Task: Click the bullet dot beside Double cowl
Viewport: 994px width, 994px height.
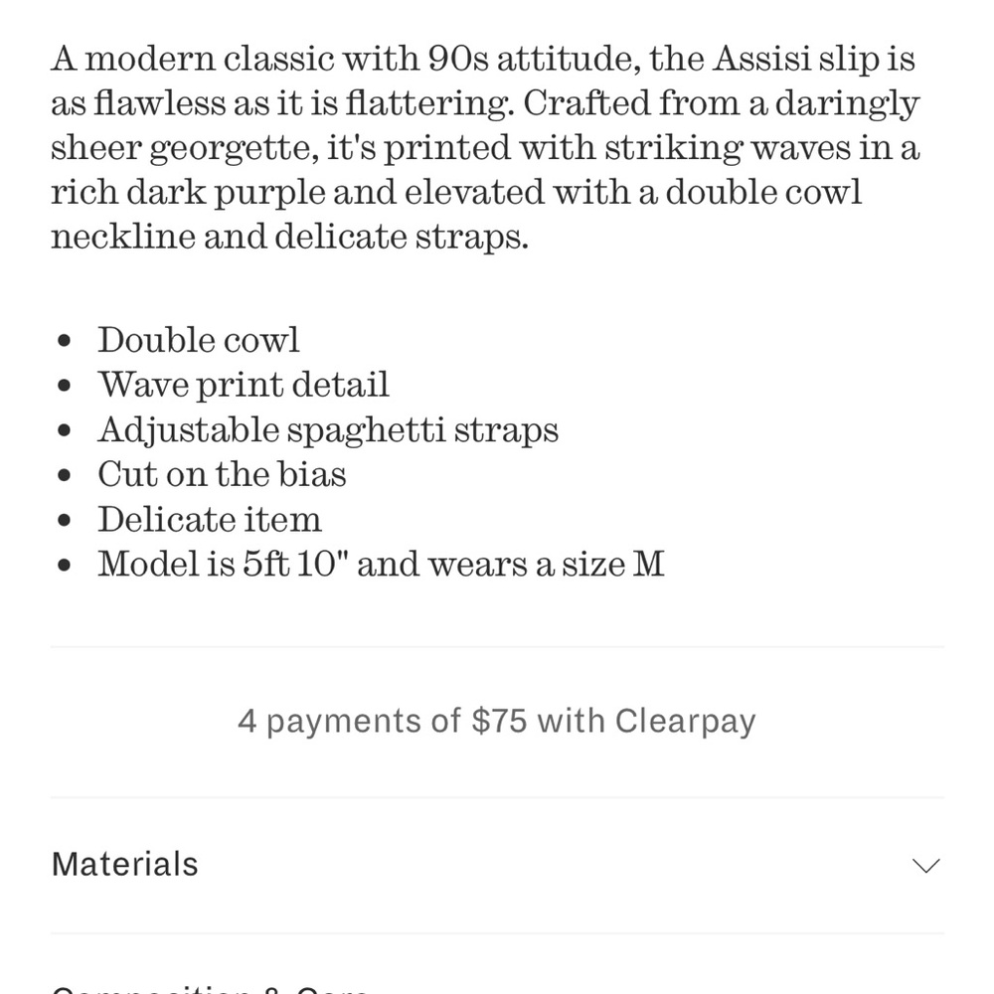Action: [64, 341]
